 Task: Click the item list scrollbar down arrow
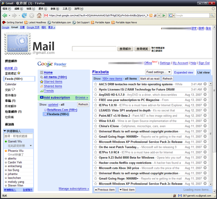coord(211,184)
